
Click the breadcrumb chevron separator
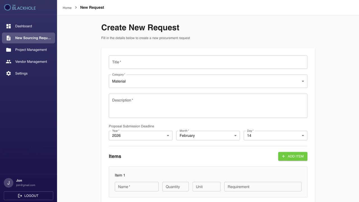(76, 8)
